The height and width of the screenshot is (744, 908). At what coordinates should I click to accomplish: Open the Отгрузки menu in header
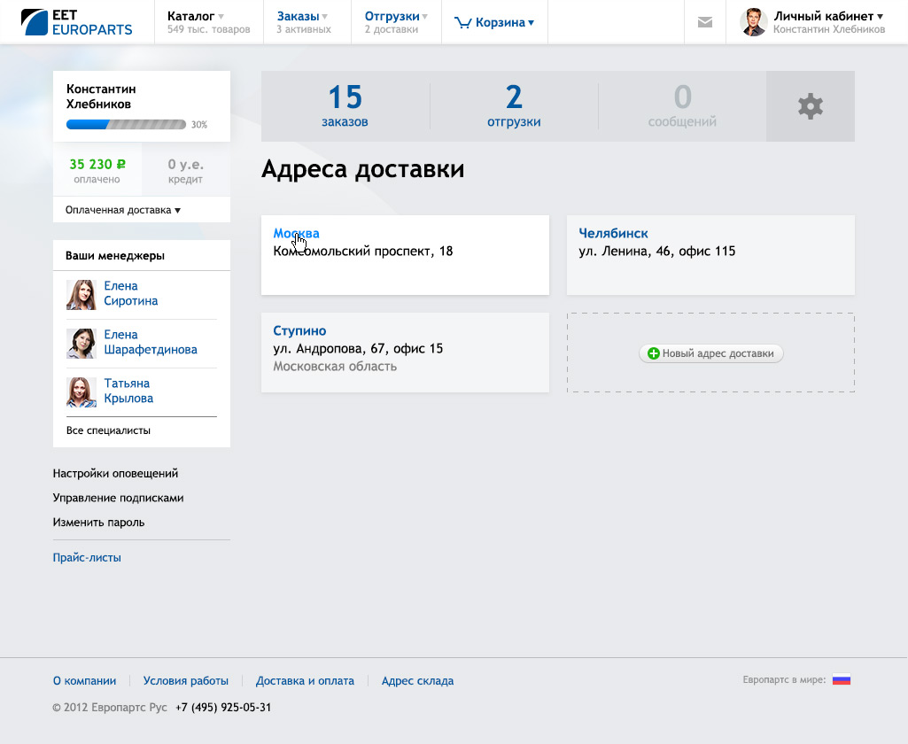pos(396,16)
